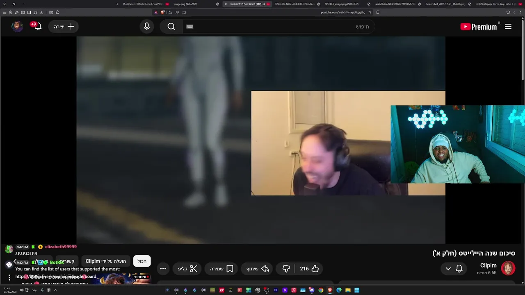Click the יצירה create button
The height and width of the screenshot is (295, 525).
click(x=64, y=27)
